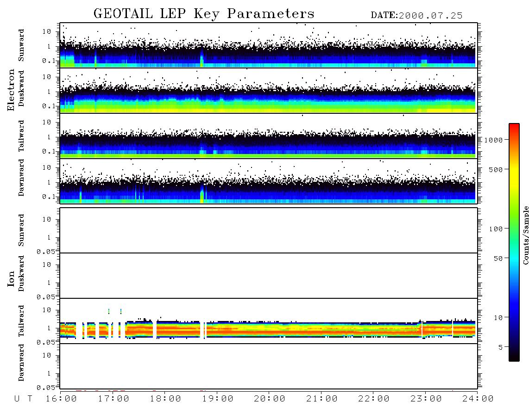Click the Ion group label
Image resolution: width=529 pixels, height=407 pixels.
11,279
